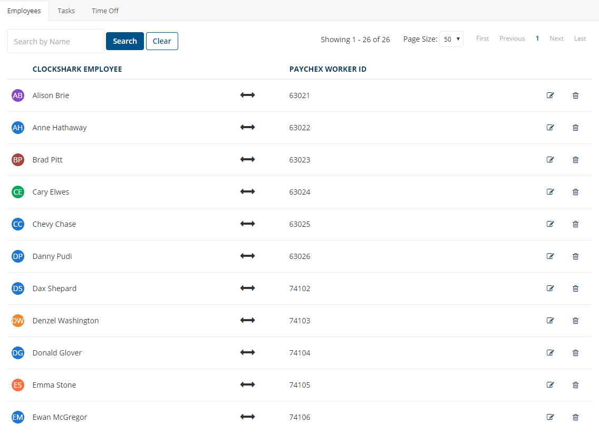
Task: Go to the First page
Action: (482, 38)
